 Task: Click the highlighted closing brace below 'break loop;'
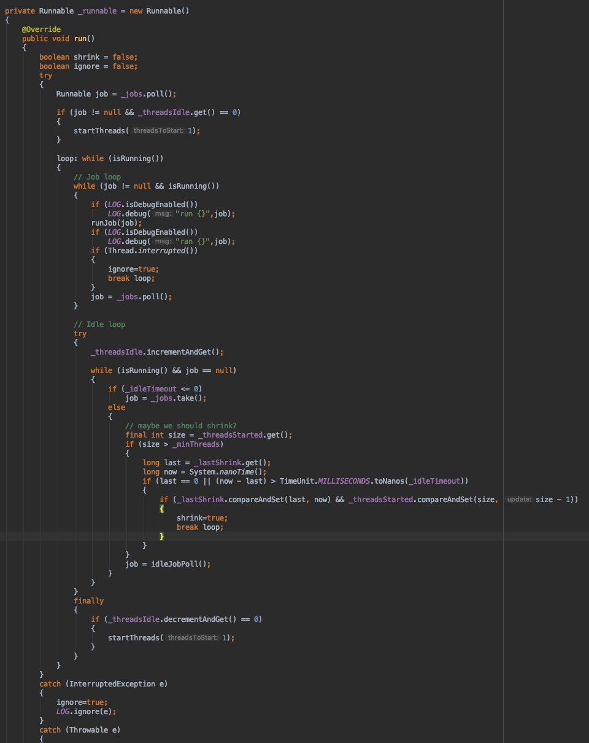coord(162,537)
